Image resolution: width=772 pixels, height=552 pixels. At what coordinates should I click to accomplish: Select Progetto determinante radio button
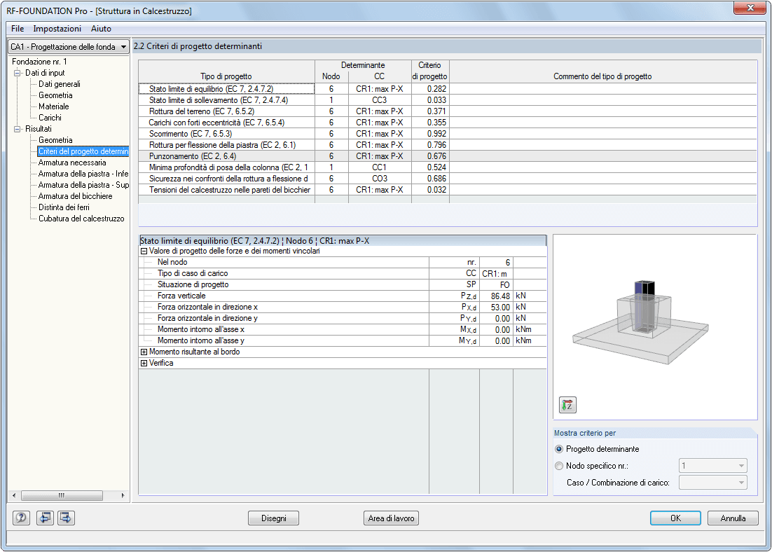coord(559,449)
